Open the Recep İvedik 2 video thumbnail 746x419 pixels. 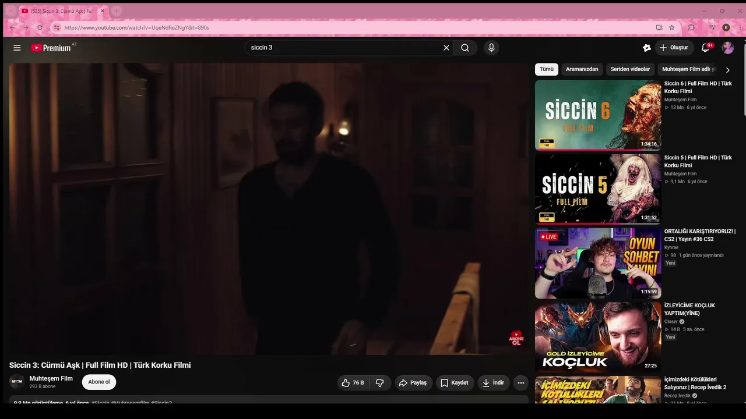pyautogui.click(x=598, y=389)
